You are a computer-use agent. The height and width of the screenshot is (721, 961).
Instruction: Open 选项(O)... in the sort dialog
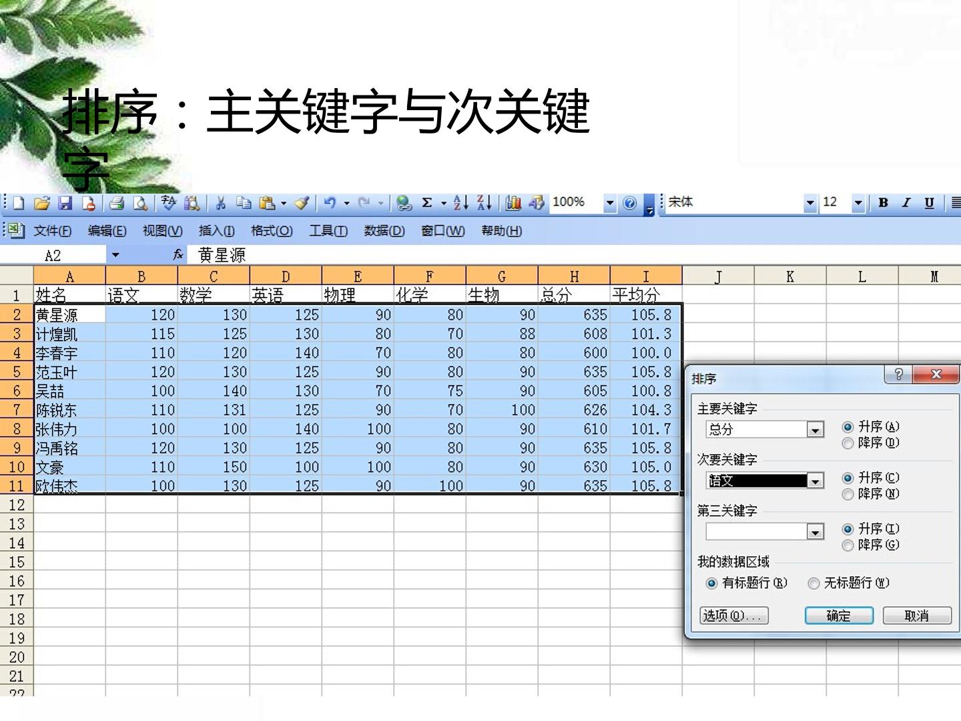(x=734, y=616)
